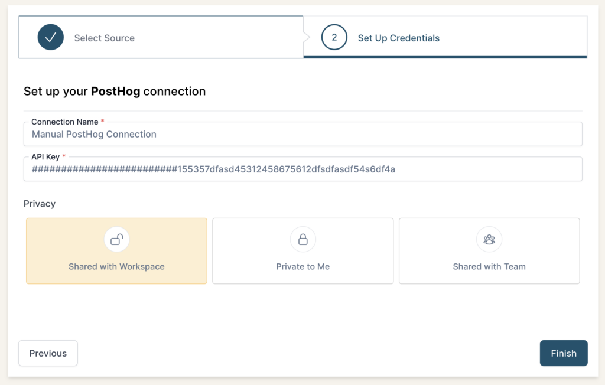Click the people group icon for team sharing
Viewport: 605px width, 385px height.
point(489,239)
